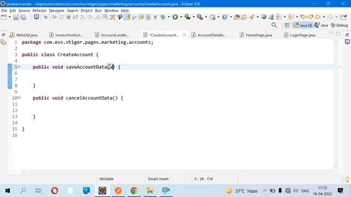
Task: Open the Navigate menu
Action: click(x=56, y=10)
